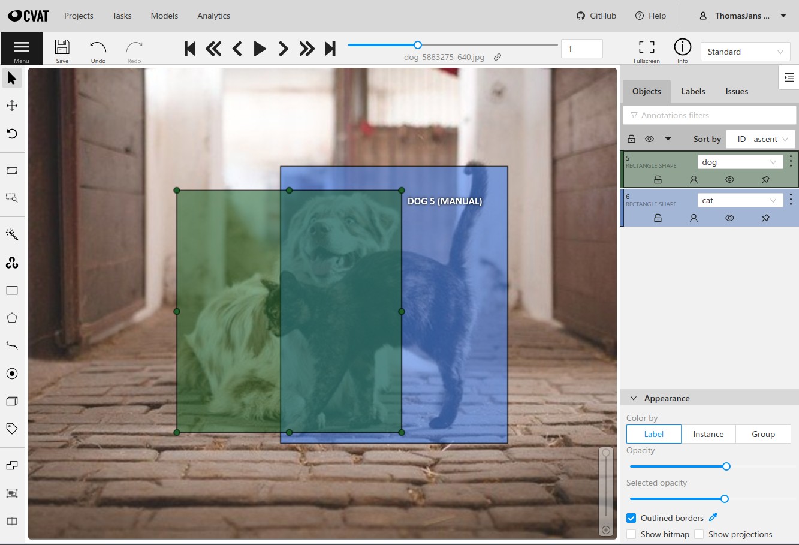Open the Sort by ID dropdown
This screenshot has width=799, height=545.
coord(760,138)
